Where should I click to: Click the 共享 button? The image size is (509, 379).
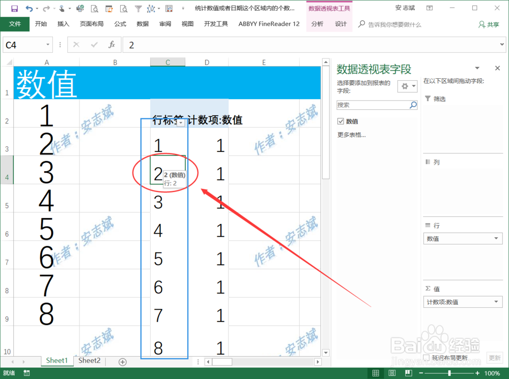tap(489, 24)
